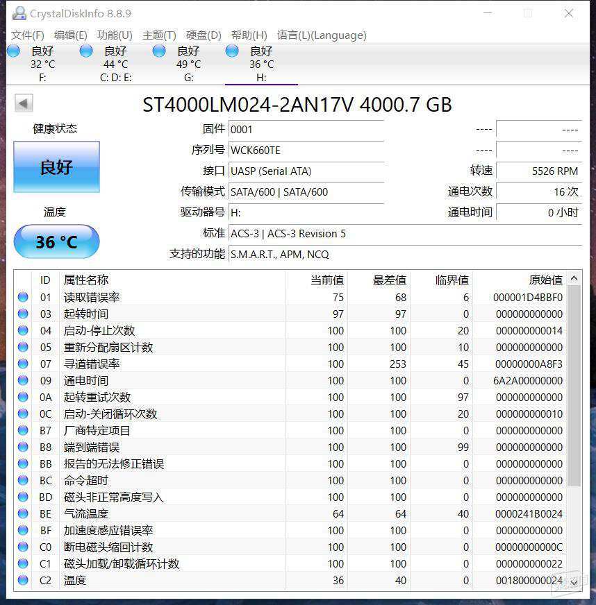Click the 良好 health status button
The image size is (596, 605).
click(x=56, y=167)
